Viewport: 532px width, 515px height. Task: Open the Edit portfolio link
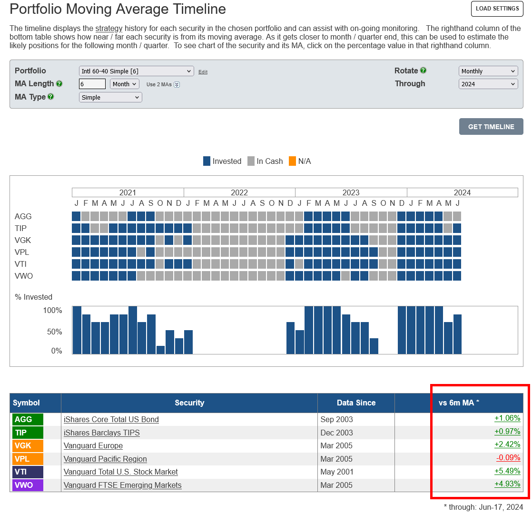203,72
